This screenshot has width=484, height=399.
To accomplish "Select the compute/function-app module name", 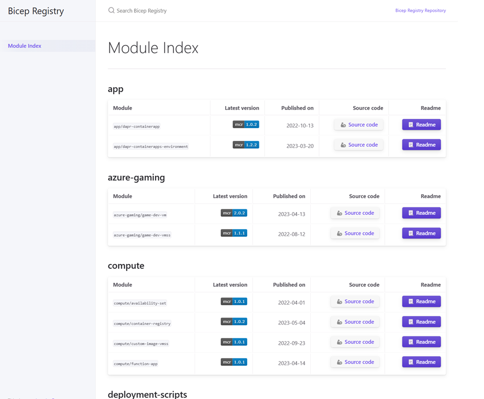I will pos(136,364).
